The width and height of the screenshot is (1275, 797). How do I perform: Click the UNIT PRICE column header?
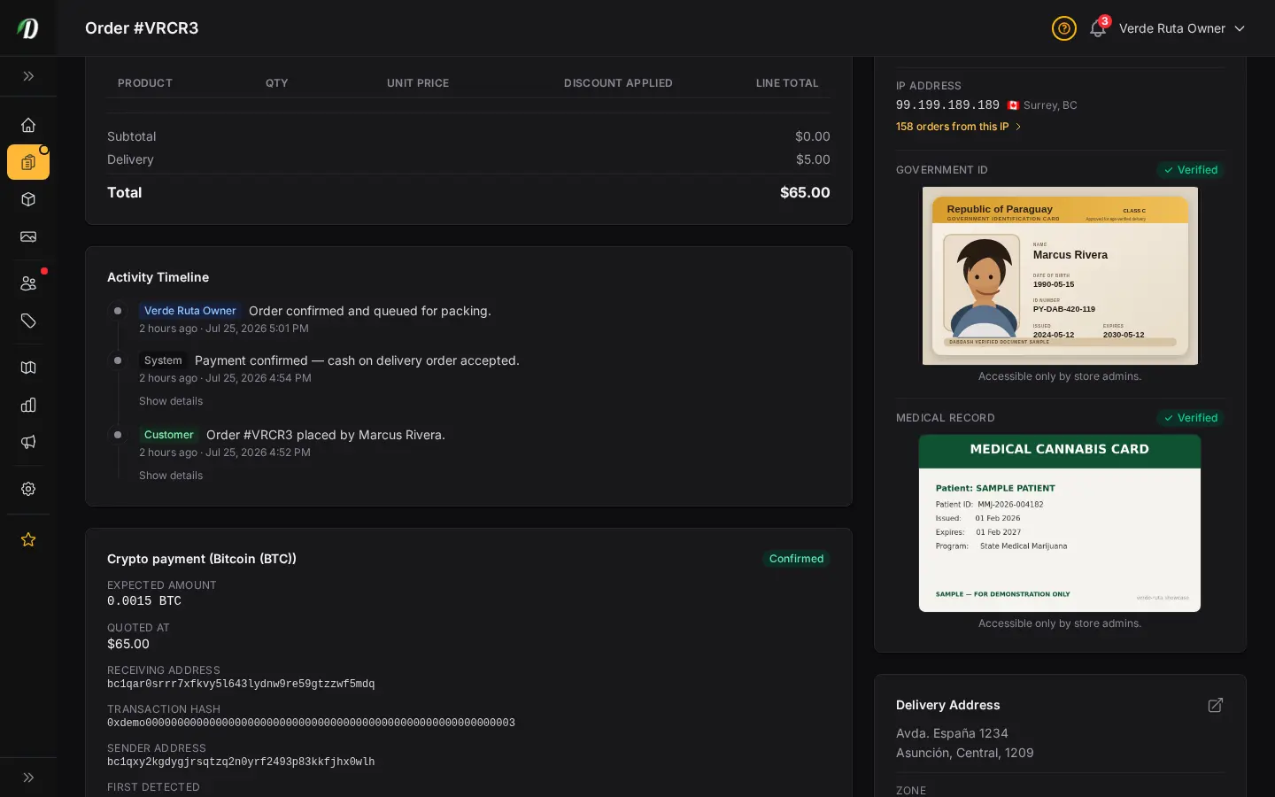coord(418,83)
